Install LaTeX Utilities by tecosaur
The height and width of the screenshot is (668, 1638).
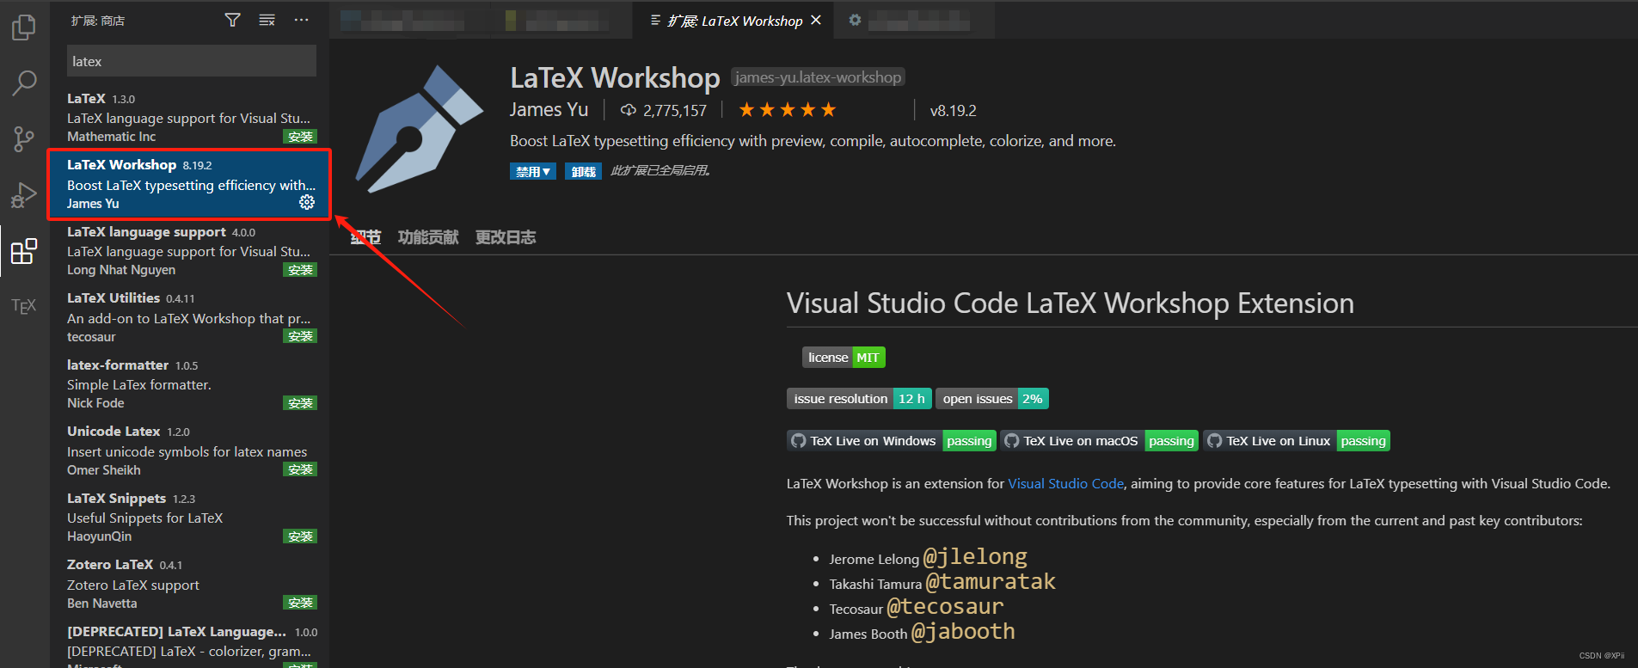[x=300, y=336]
